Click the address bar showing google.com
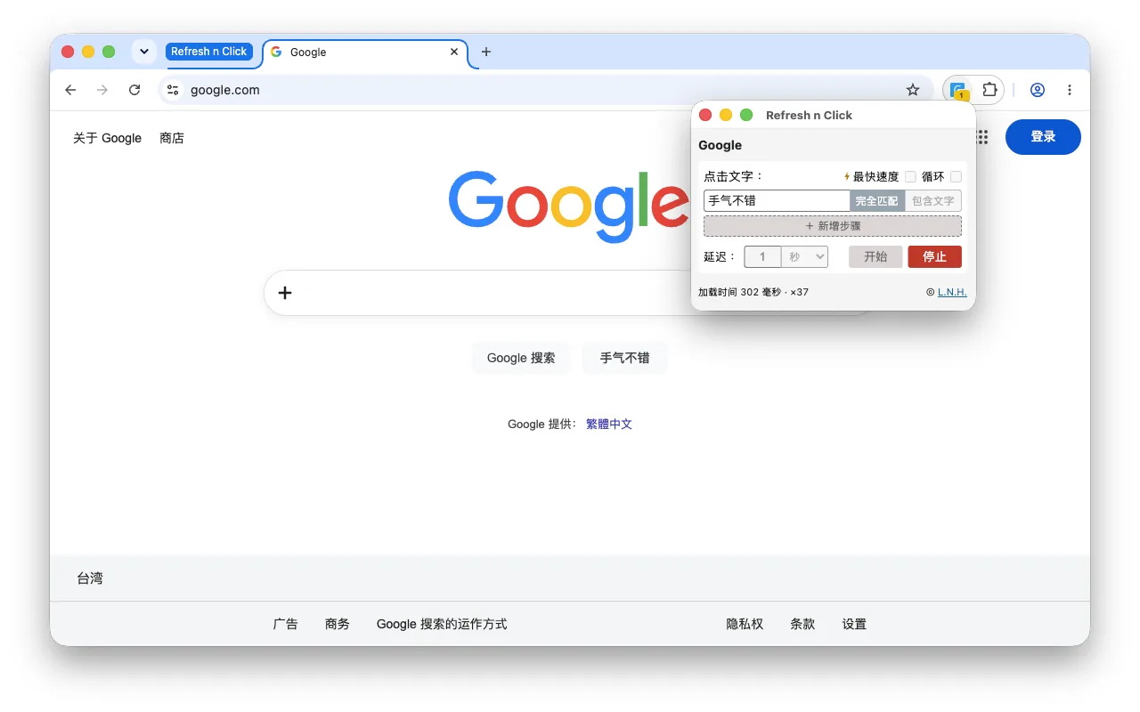 (x=543, y=90)
